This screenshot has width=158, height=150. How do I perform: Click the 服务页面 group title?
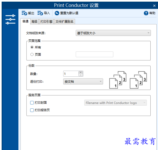pos(34,95)
